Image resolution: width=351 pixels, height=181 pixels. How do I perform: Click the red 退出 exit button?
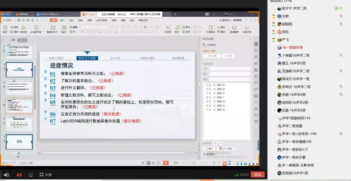(x=258, y=174)
